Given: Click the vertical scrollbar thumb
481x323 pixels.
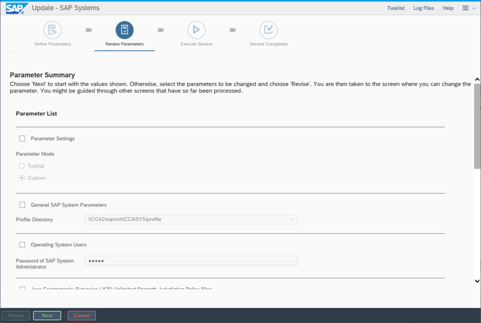Looking at the screenshot, I should [x=477, y=126].
